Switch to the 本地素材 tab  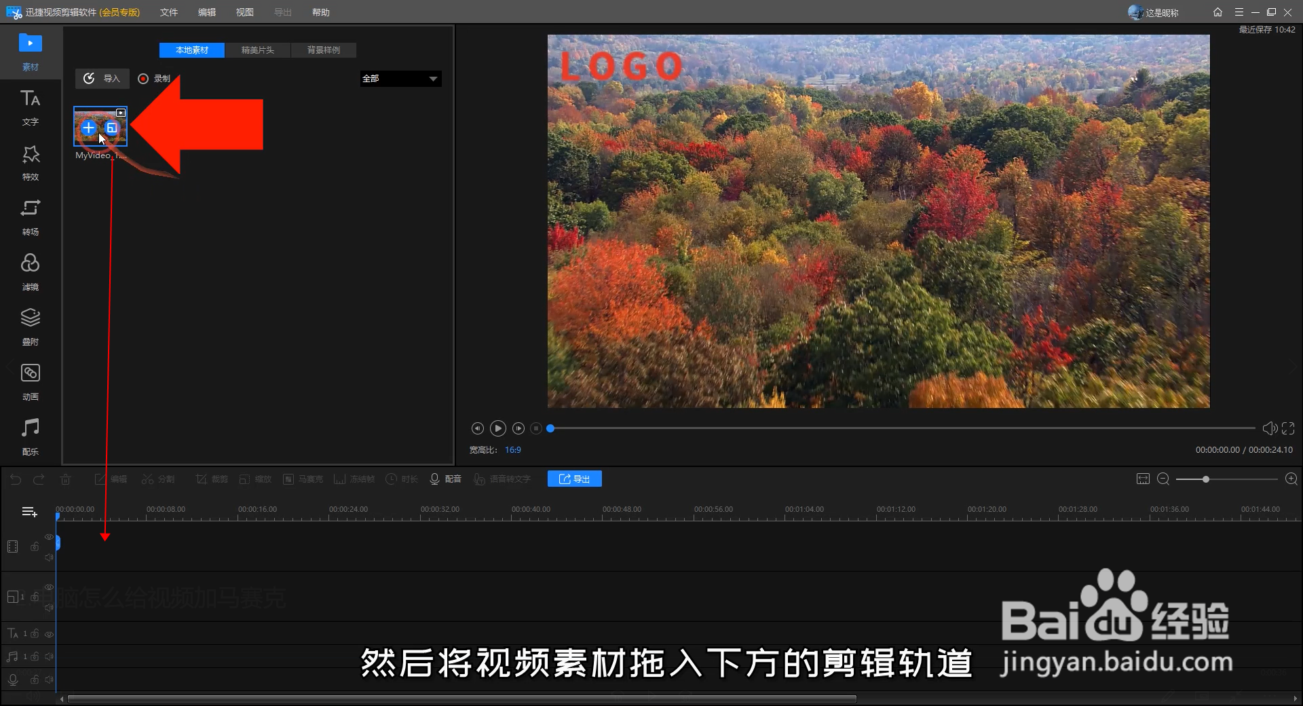click(192, 50)
